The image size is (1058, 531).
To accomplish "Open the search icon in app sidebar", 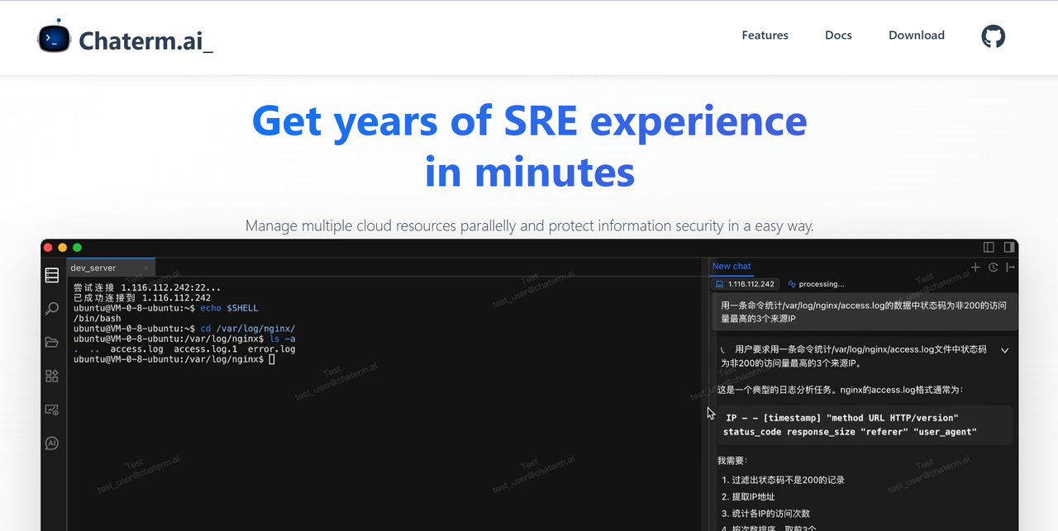I will 52,309.
